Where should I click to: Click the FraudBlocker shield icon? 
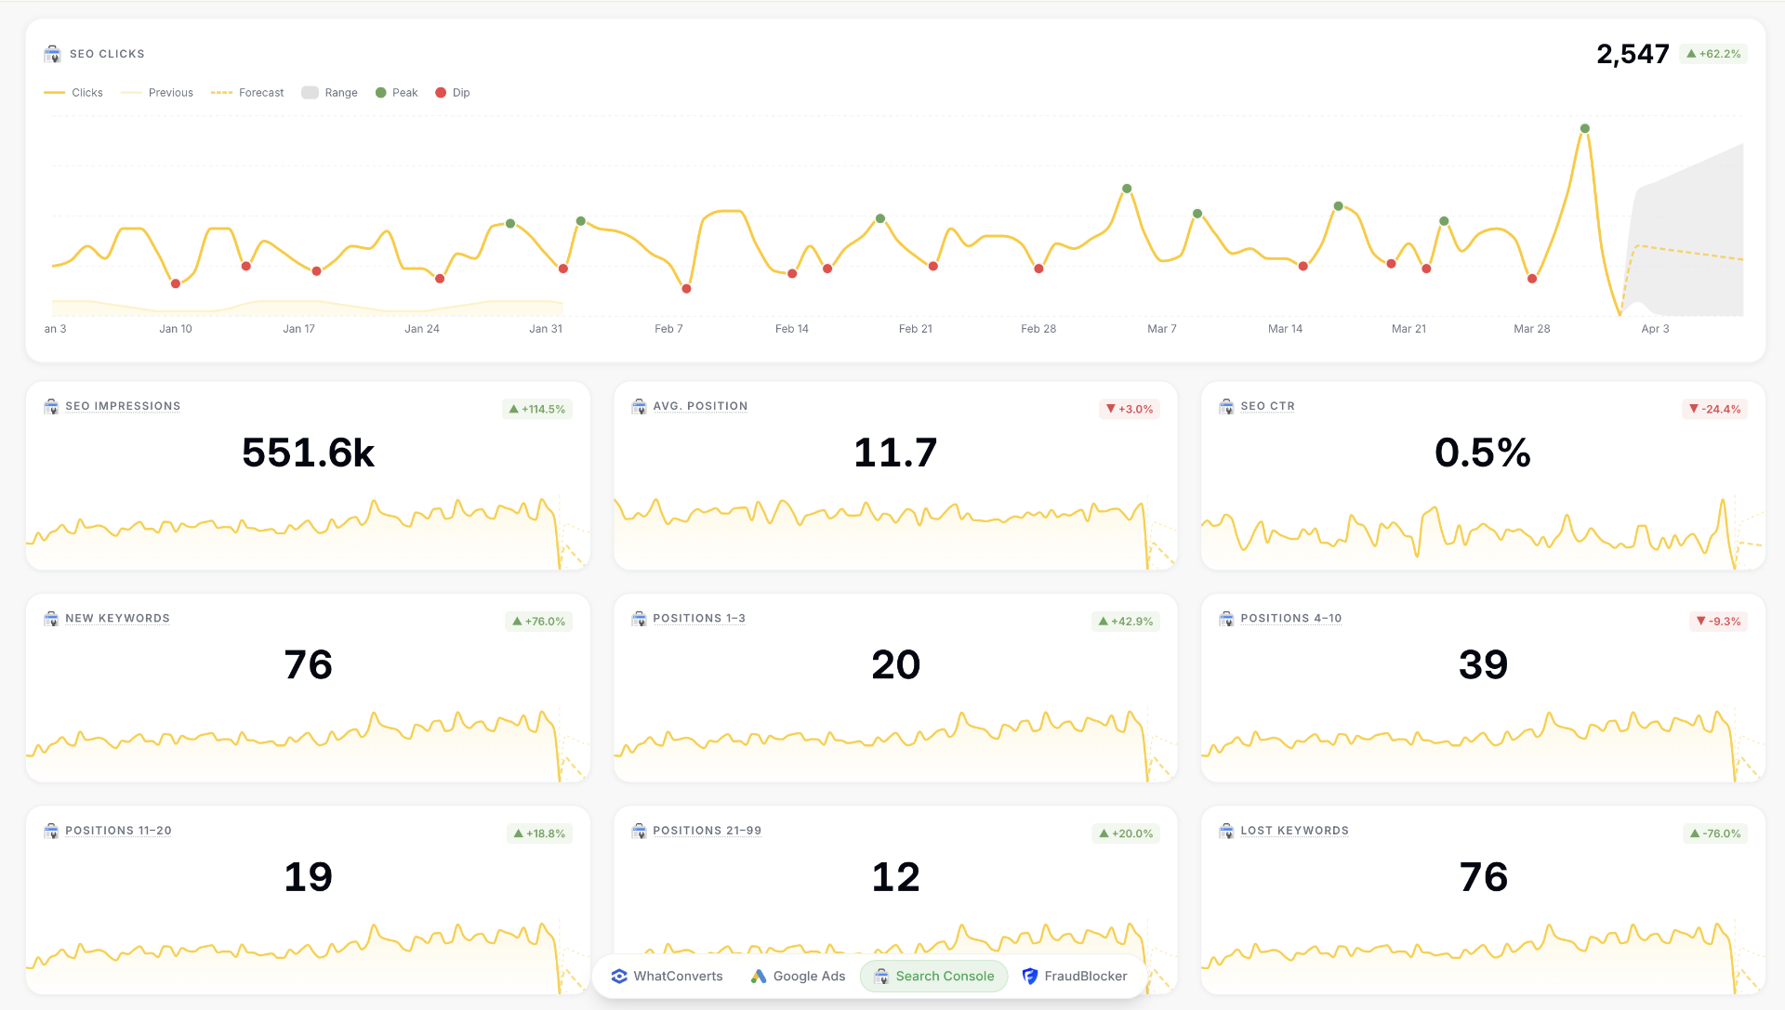1030,976
